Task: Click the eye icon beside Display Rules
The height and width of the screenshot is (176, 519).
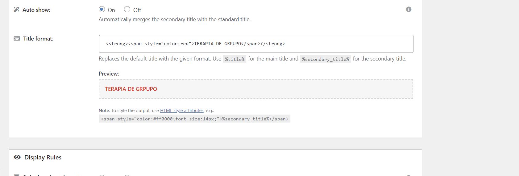Action: coord(17,157)
